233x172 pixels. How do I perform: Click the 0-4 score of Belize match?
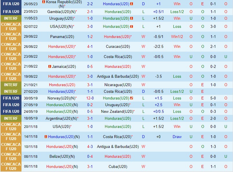pos(90,156)
